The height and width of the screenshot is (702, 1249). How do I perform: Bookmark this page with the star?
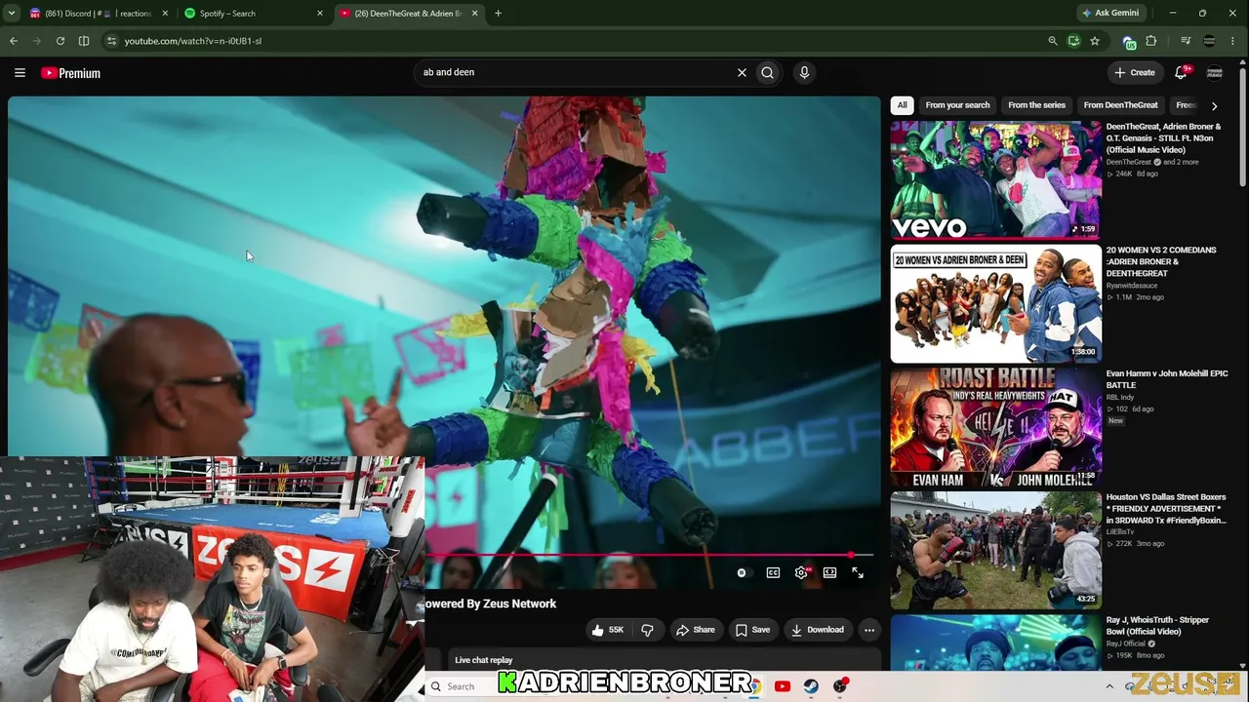coord(1095,41)
